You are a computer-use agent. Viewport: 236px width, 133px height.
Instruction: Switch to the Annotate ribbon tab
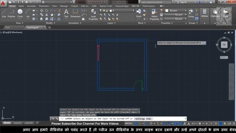coord(31,6)
